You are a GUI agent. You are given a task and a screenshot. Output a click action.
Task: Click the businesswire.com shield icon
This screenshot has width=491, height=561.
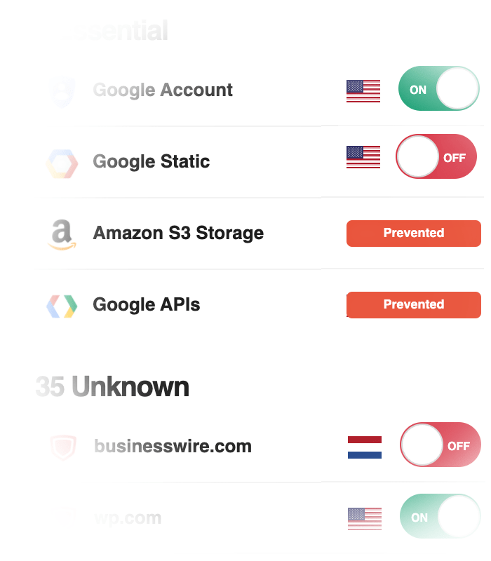coord(62,445)
